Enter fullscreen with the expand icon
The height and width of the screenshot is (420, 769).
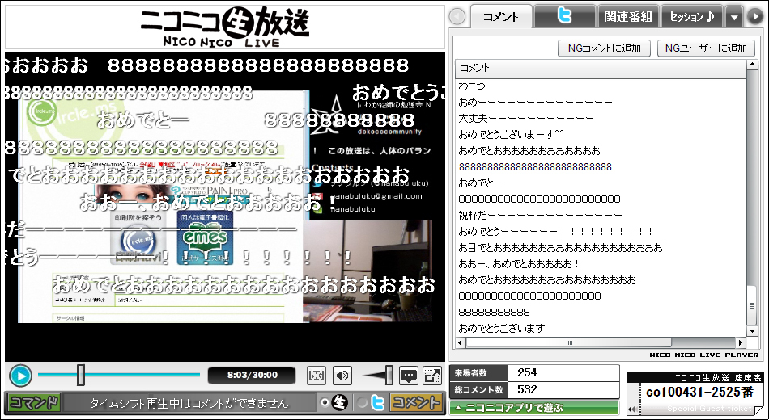point(432,376)
